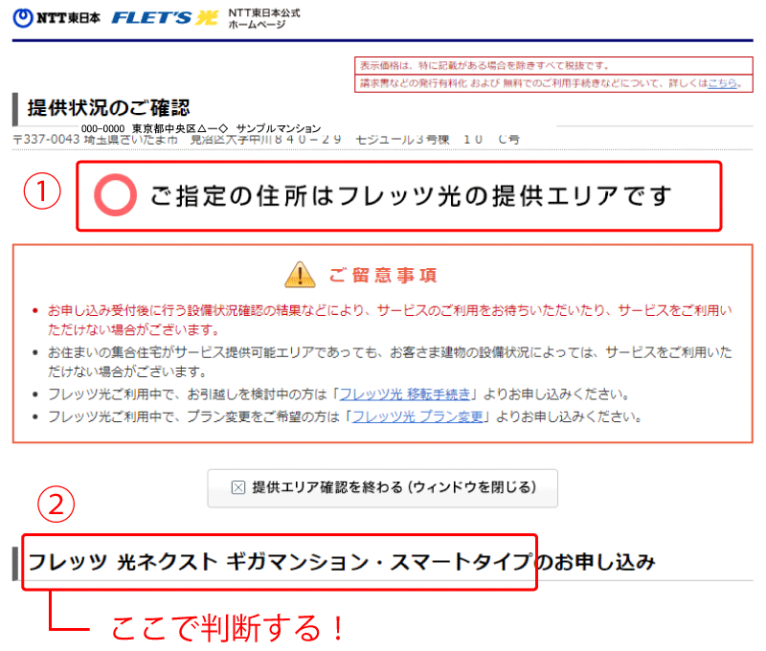Screen dimensions: 766x651
Task: Click 提供エリア確認を終わる (ウィンドウを閉じる) button
Action: pos(382,488)
